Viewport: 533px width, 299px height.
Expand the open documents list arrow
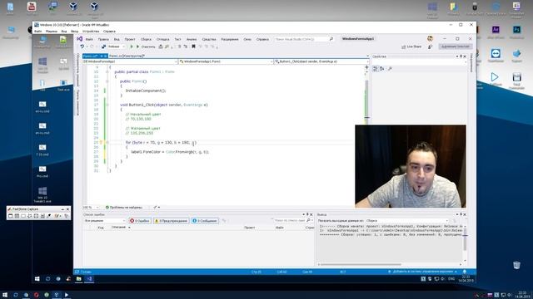[367, 56]
